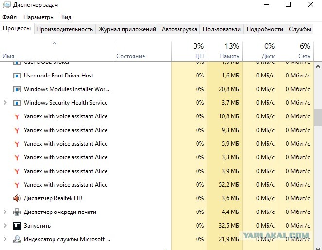Sort processes by ЦП column header
Image resolution: width=322 pixels, height=250 pixels.
(x=189, y=51)
